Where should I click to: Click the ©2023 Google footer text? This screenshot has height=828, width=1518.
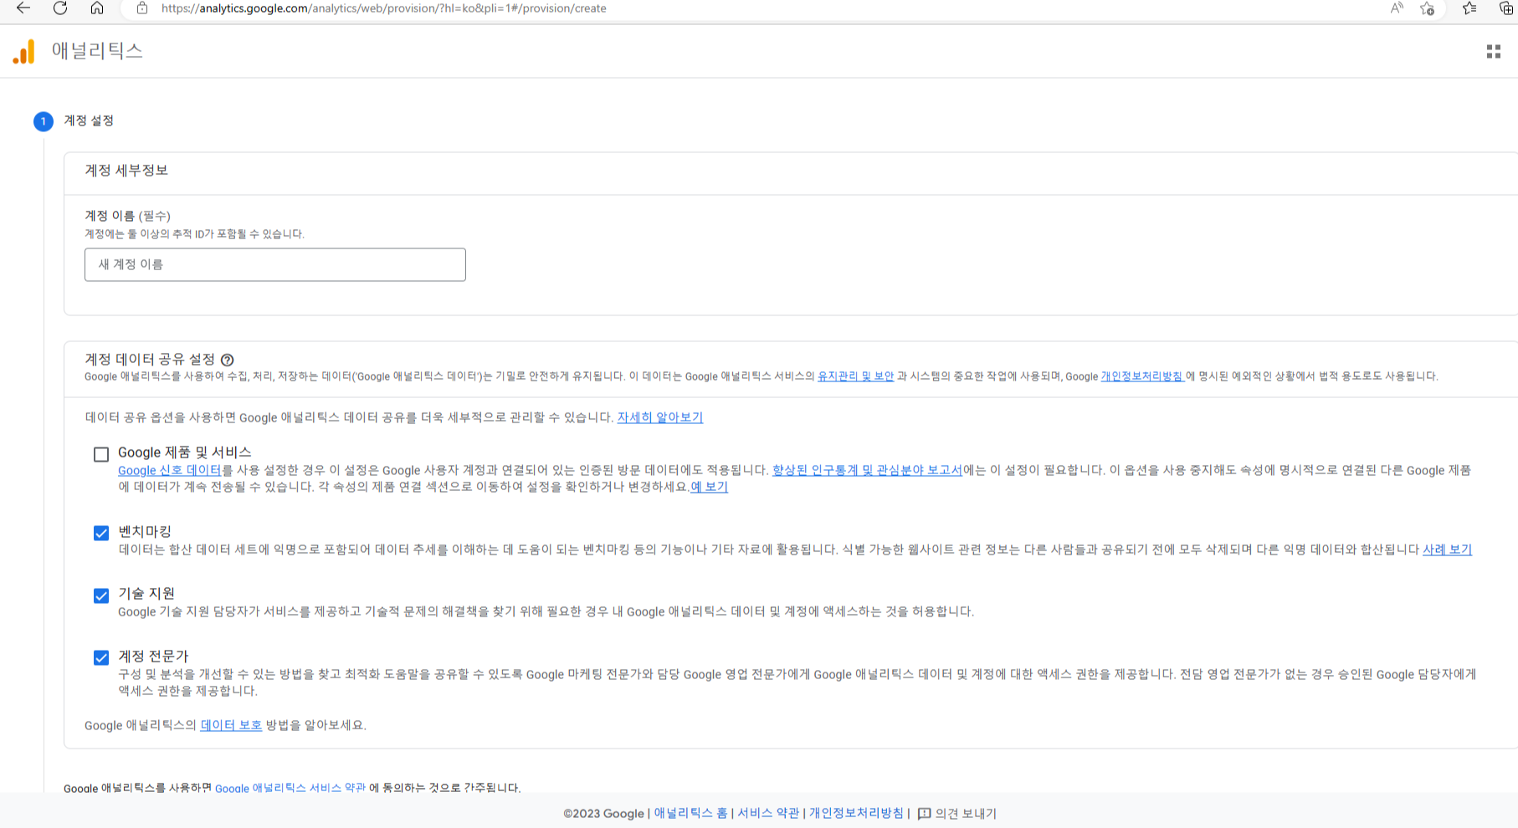click(x=603, y=813)
